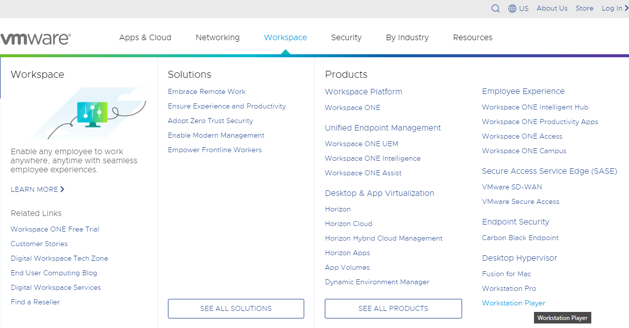Open the Resources menu

473,38
